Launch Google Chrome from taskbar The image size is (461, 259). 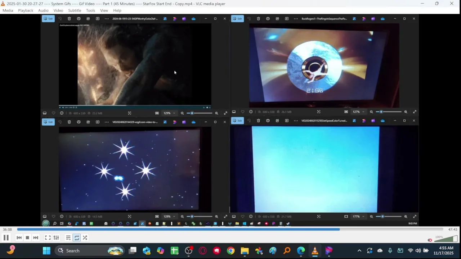pyautogui.click(x=230, y=251)
